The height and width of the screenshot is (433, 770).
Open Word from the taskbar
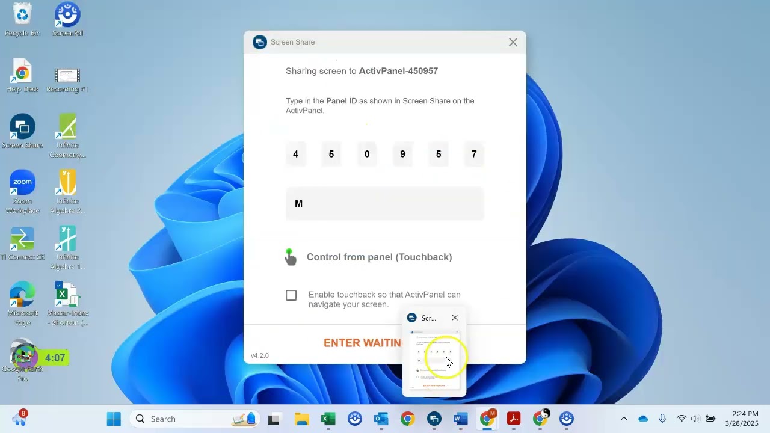pos(461,419)
